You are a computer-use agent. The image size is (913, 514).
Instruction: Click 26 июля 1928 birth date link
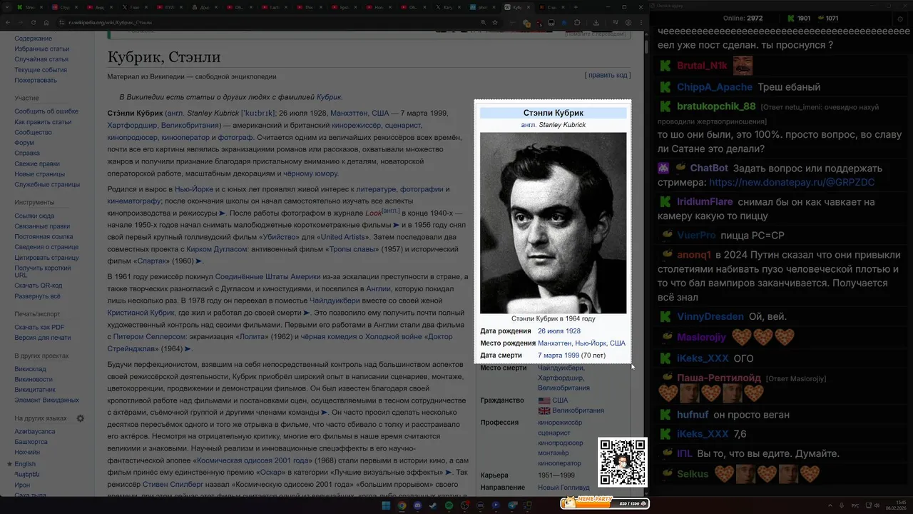pyautogui.click(x=559, y=331)
